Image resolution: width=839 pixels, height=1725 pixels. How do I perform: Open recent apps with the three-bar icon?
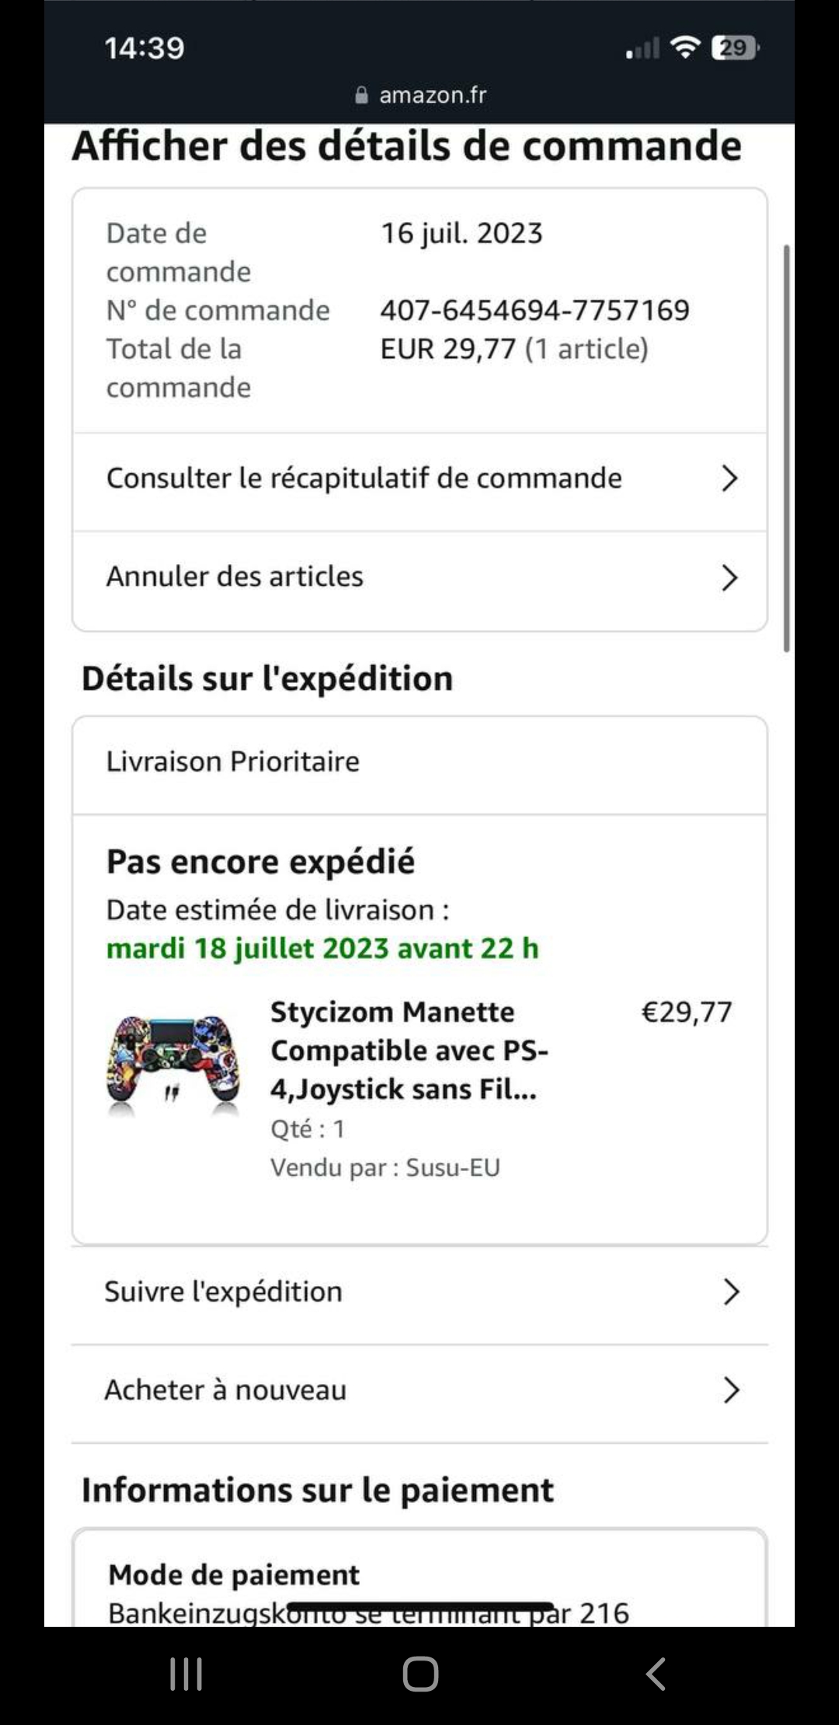coord(186,1674)
